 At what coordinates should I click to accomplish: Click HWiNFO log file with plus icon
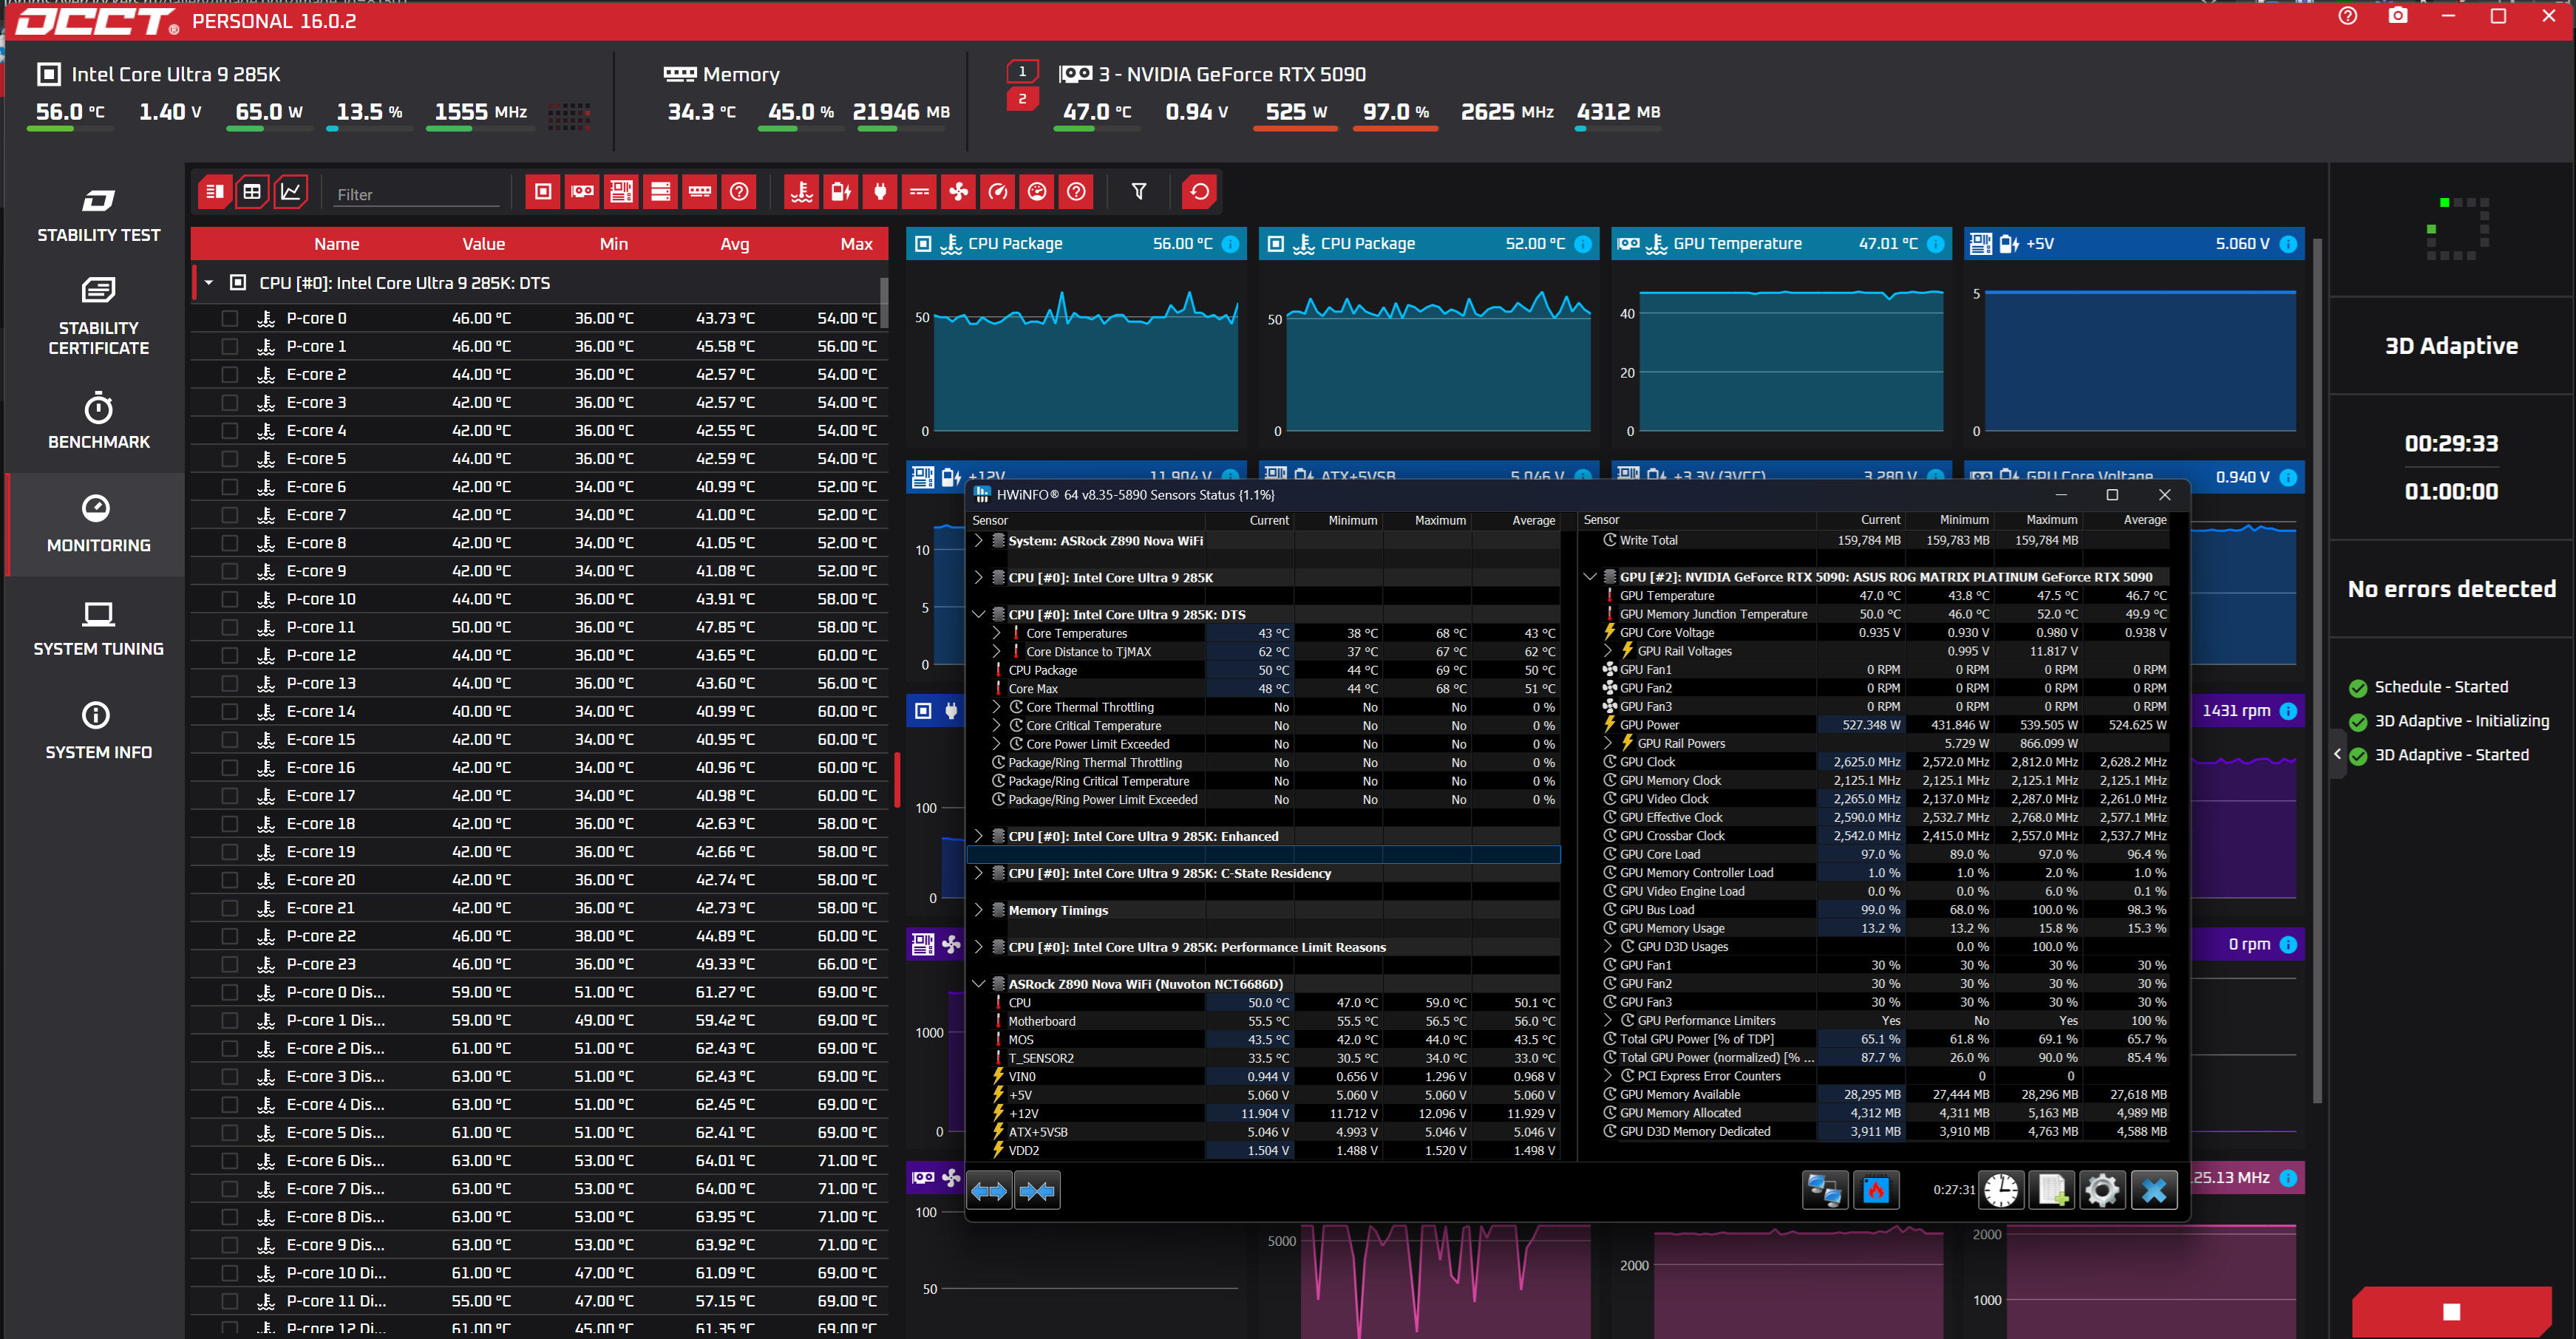(x=2052, y=1190)
